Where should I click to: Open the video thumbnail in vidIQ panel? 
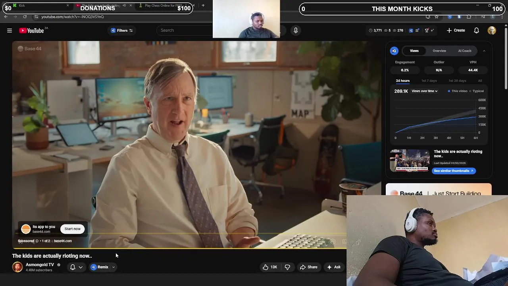click(410, 160)
